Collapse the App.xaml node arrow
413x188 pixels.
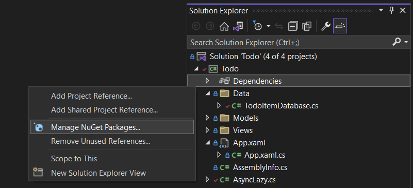208,143
